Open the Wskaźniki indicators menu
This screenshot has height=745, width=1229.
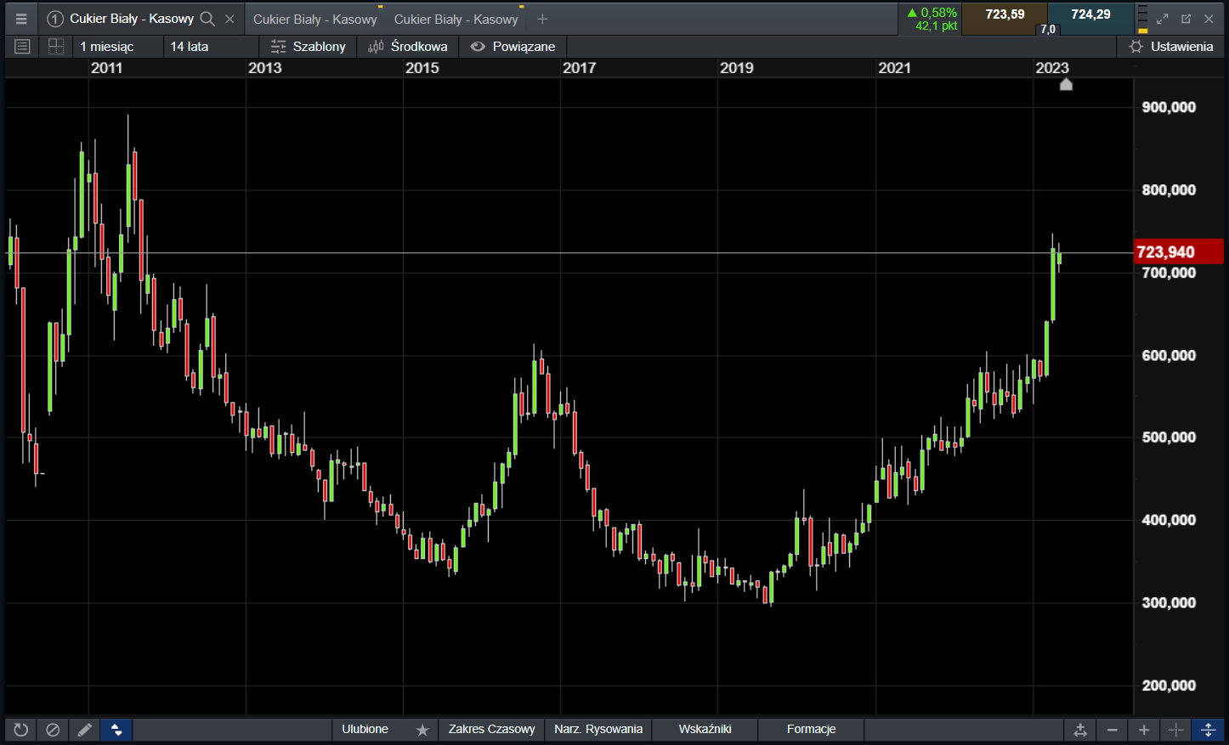(705, 729)
